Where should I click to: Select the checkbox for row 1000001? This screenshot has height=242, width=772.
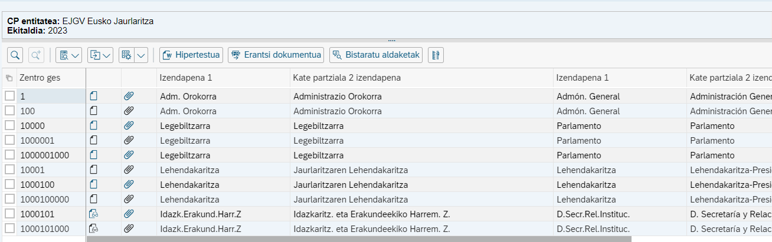tap(9, 140)
